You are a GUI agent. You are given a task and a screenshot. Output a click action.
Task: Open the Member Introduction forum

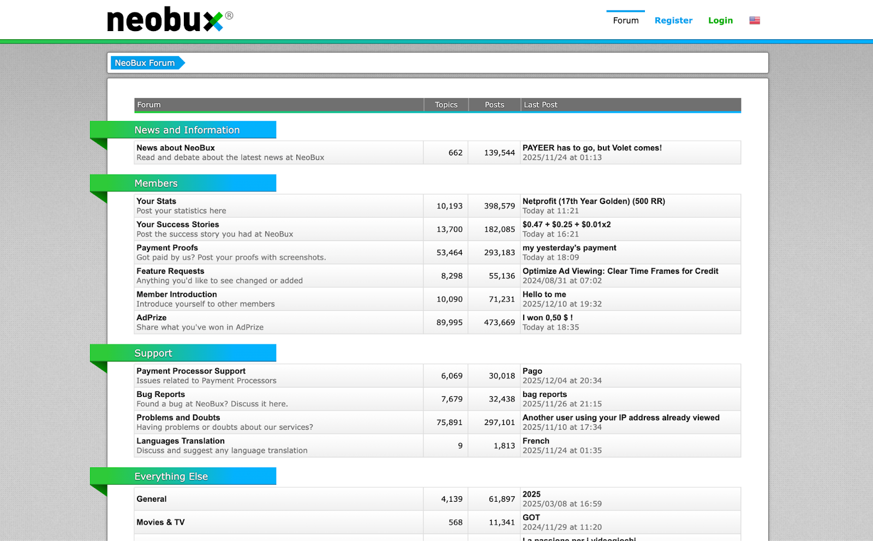click(x=176, y=294)
